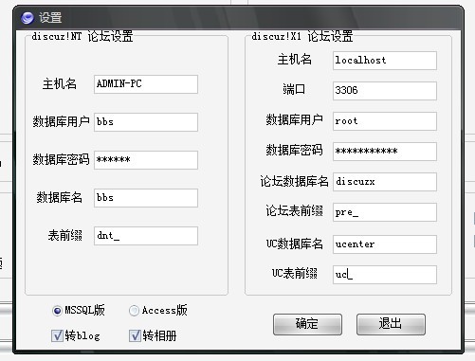Screen dimensions: 475x361
Task: Click the X1 数据库用户 field root
Action: pos(385,121)
